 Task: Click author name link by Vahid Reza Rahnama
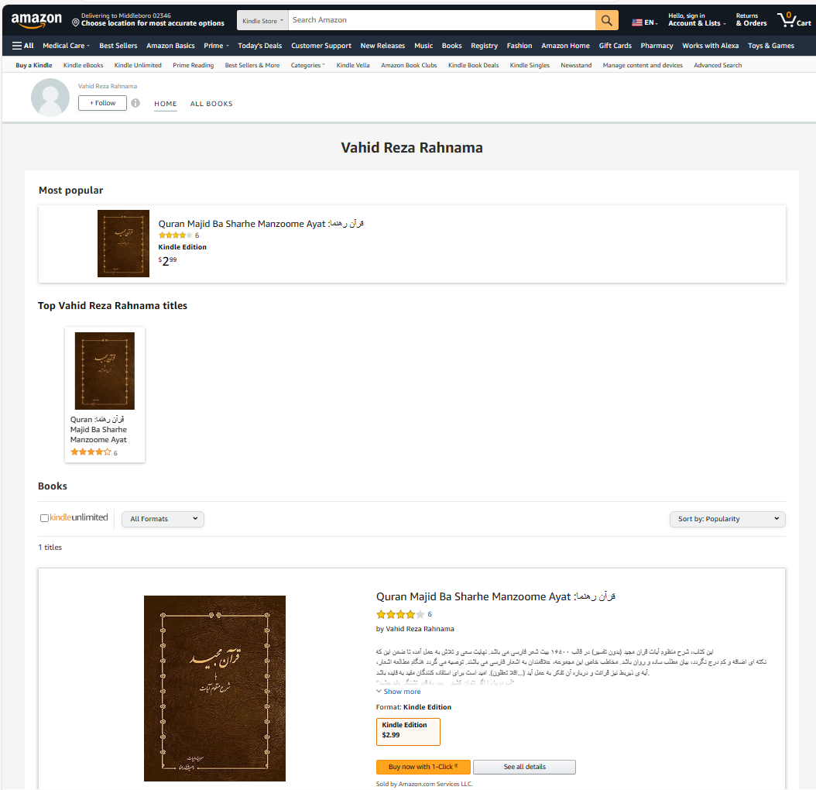(420, 629)
